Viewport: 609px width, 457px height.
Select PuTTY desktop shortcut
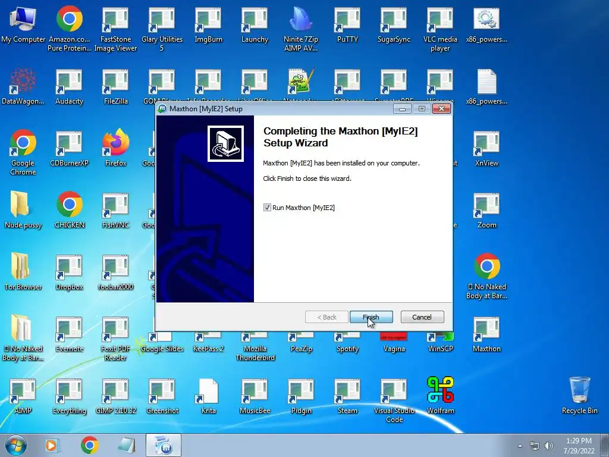[x=347, y=25]
